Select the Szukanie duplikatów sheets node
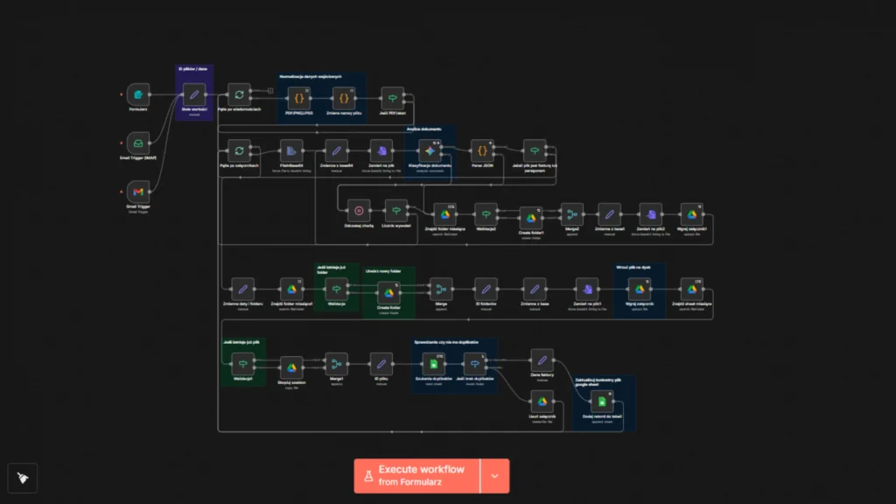Screen dimensions: 896x504 [430, 363]
